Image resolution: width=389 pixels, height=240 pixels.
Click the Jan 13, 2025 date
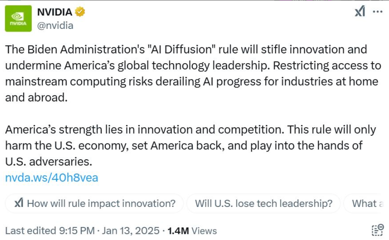[131, 231]
